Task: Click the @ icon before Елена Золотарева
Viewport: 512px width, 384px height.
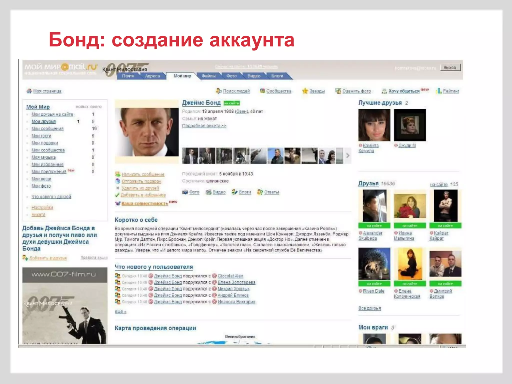Action: point(214,282)
